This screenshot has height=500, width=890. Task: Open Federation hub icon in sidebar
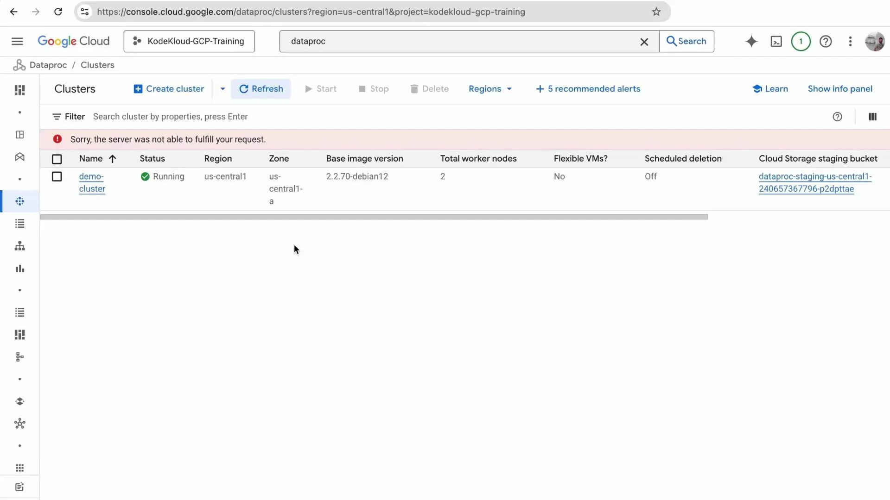pyautogui.click(x=19, y=424)
